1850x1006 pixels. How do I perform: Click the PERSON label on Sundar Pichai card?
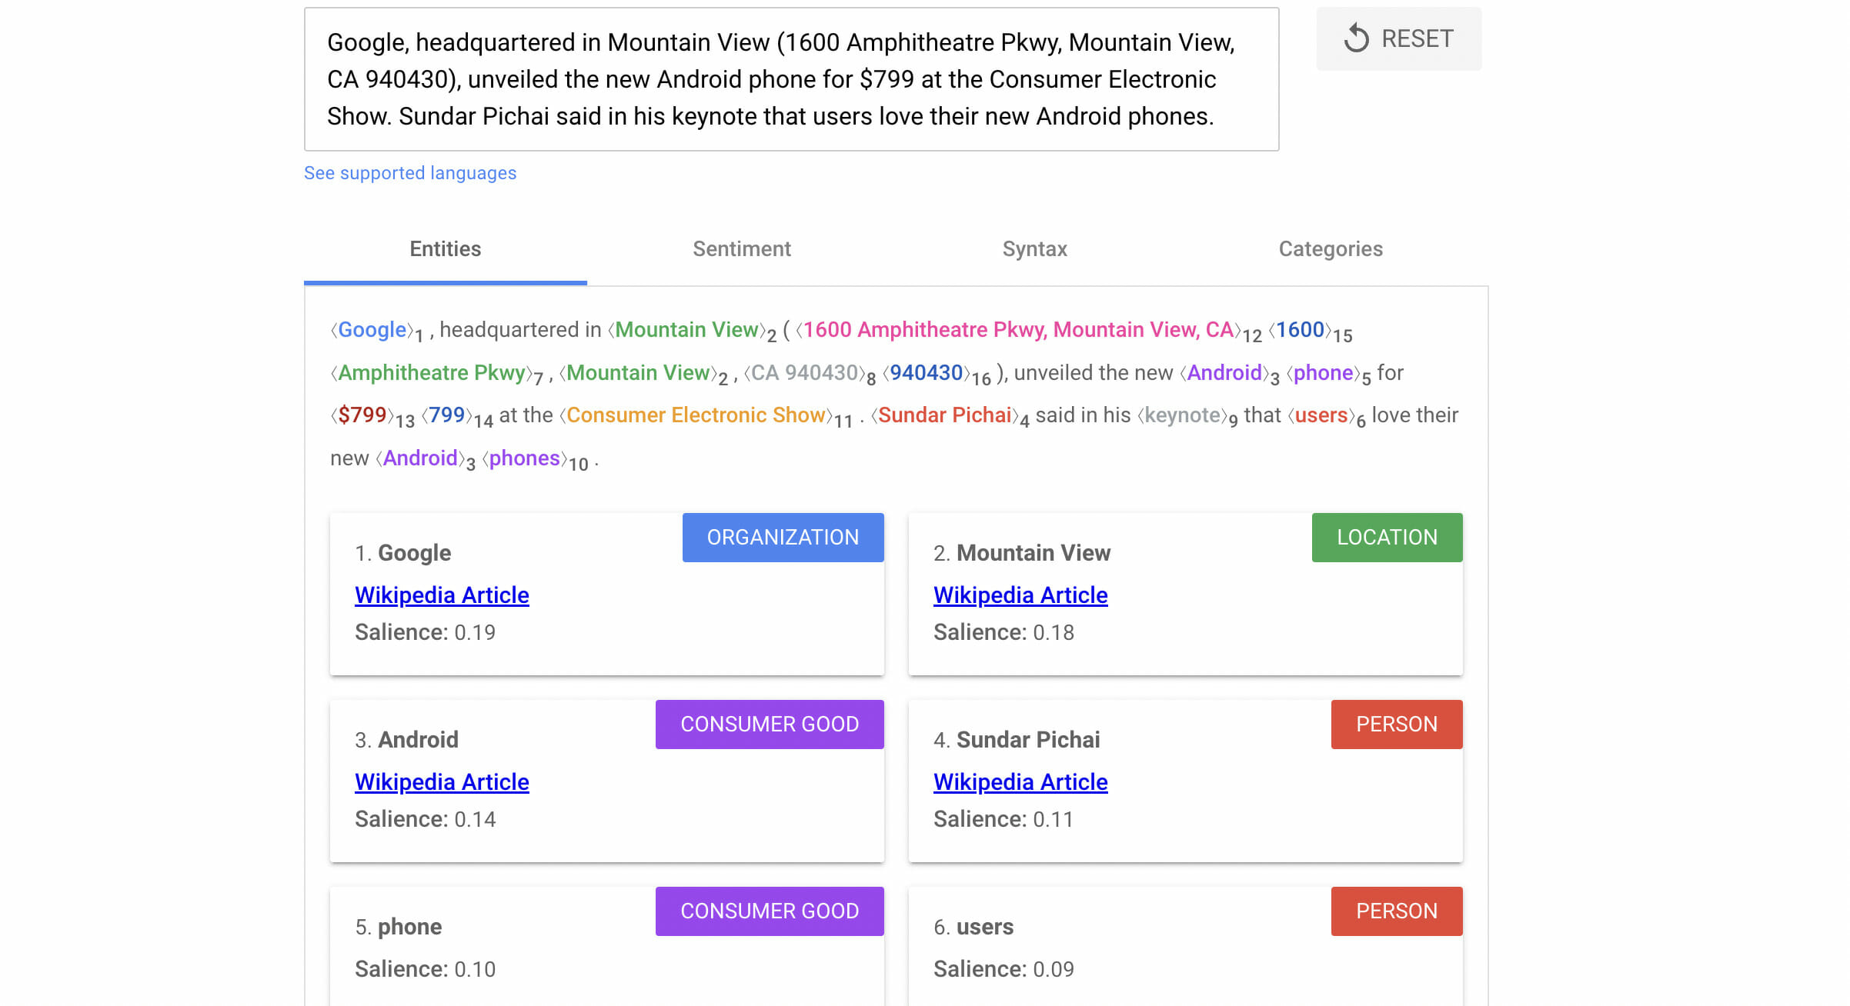(x=1397, y=725)
